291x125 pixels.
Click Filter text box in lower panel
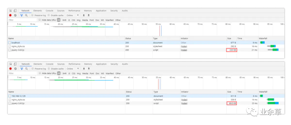[22, 73]
